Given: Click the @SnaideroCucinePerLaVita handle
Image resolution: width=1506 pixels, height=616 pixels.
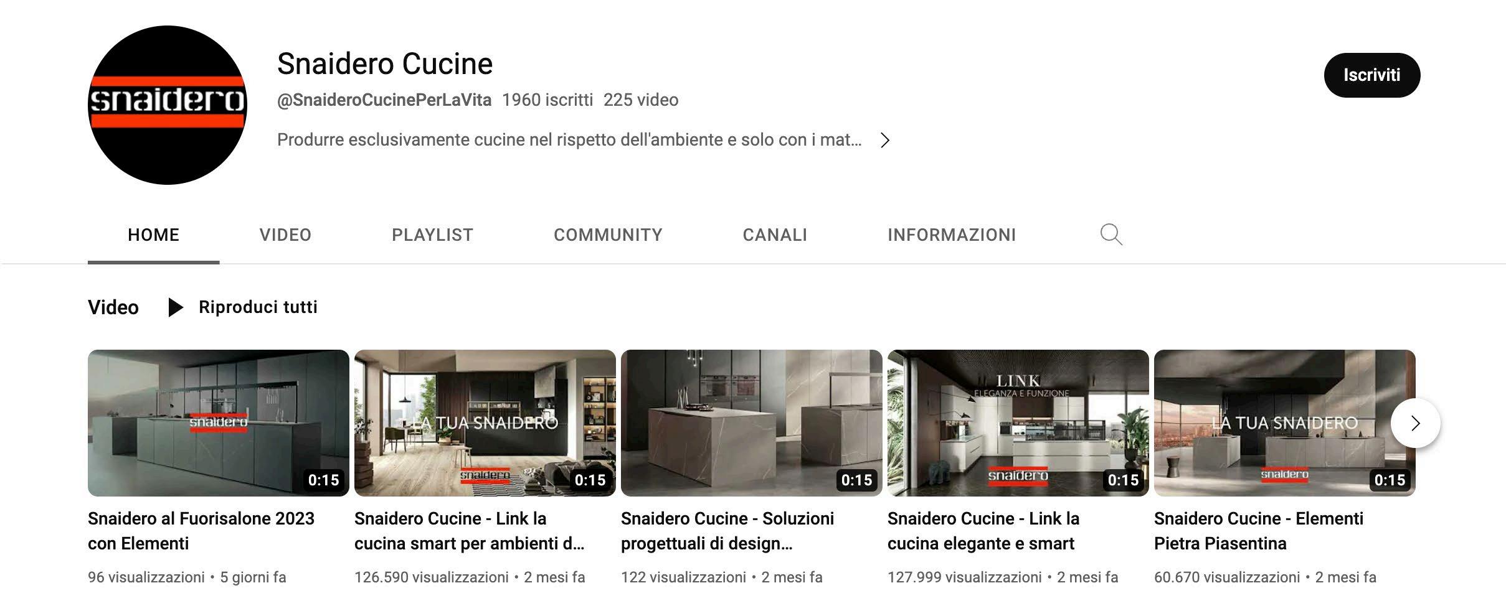Looking at the screenshot, I should pyautogui.click(x=384, y=100).
